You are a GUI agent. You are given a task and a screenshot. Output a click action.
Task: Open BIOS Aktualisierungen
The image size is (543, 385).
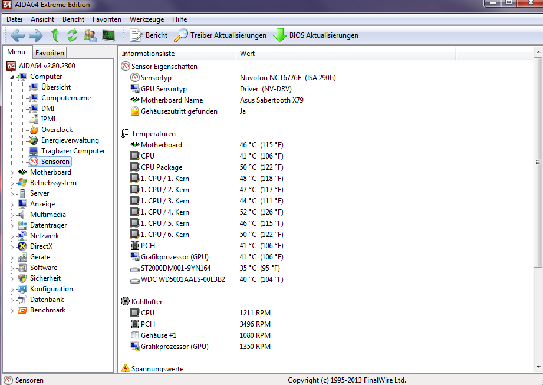coord(315,35)
